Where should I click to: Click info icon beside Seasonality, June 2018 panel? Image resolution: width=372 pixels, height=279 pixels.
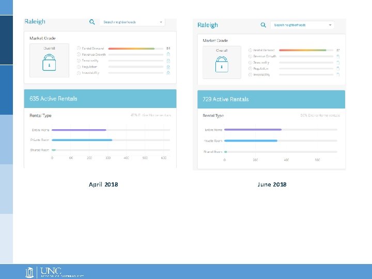pos(250,63)
